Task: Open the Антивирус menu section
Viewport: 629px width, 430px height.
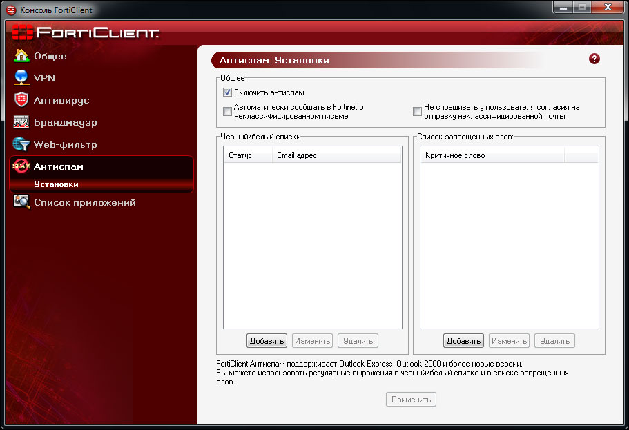Action: click(x=61, y=100)
